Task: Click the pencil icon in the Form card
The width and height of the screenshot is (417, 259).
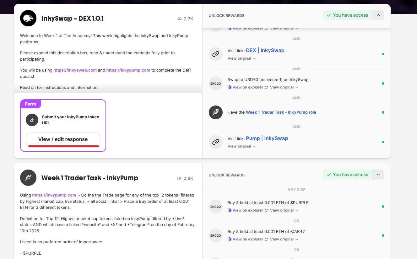Action: pos(32,120)
